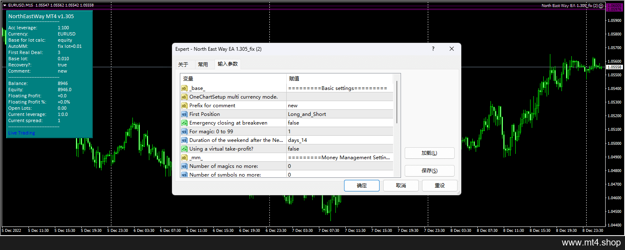Screen dimensions: 625x250
Task: Click the OneChartSetup row type icon
Action: (184, 97)
